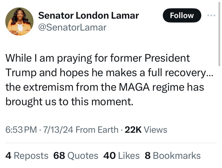
Task: Click the tweet's last line "brought us to this moment."
Action: (69, 102)
